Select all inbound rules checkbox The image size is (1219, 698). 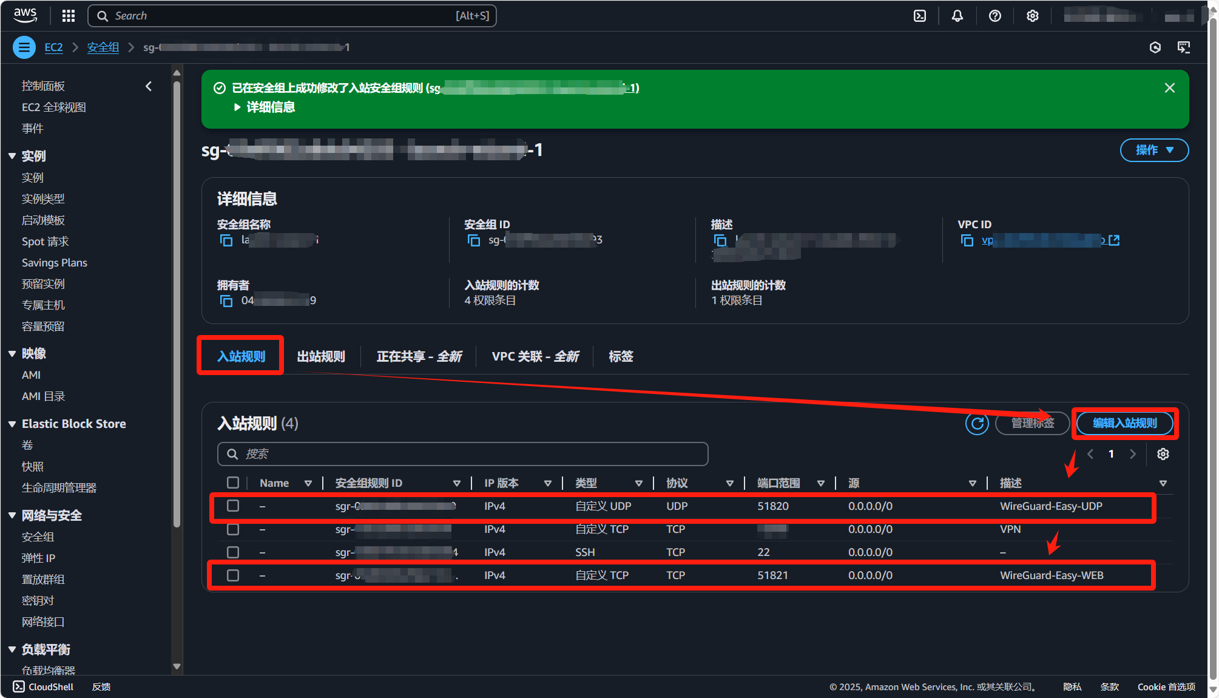[x=233, y=483]
